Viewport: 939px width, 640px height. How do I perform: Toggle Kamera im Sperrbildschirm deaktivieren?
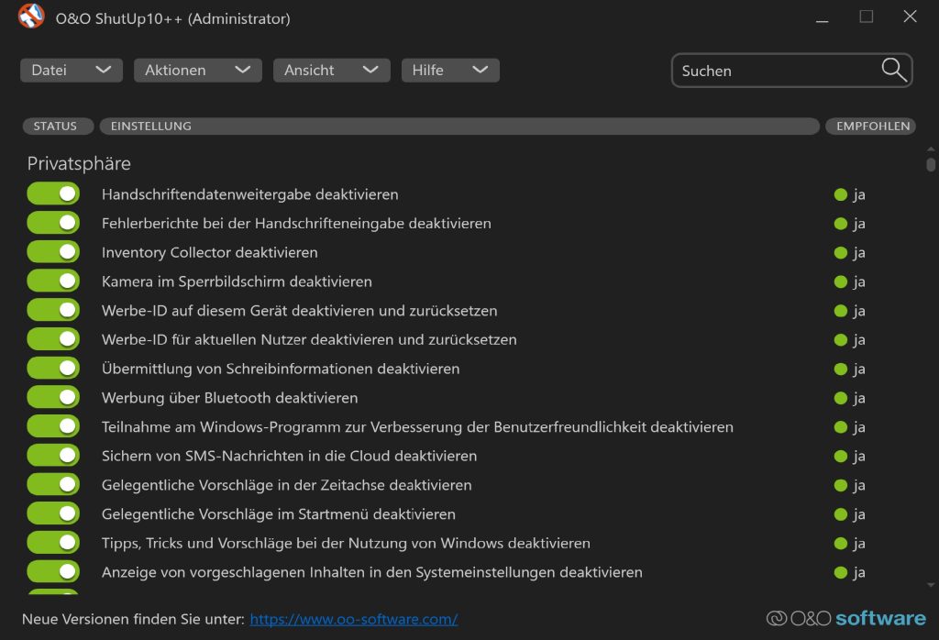tap(53, 281)
